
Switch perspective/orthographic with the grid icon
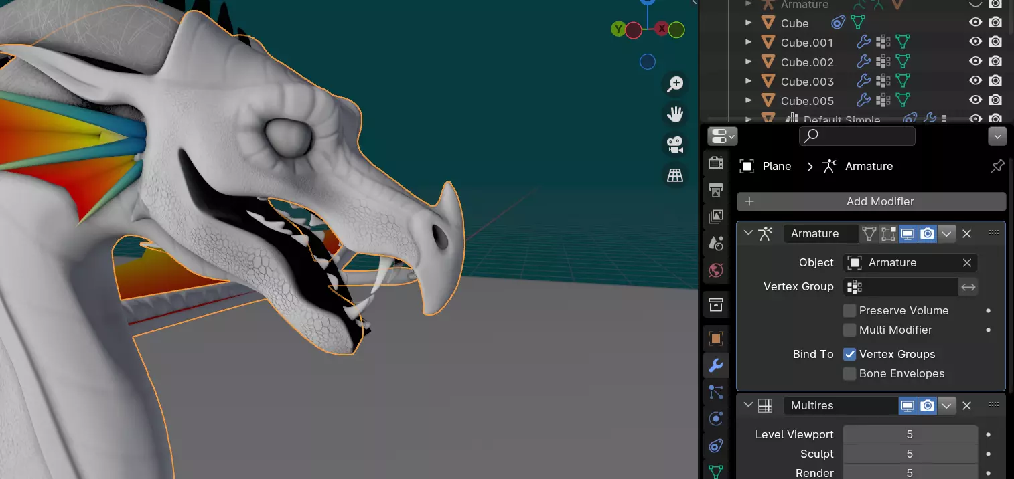point(675,175)
